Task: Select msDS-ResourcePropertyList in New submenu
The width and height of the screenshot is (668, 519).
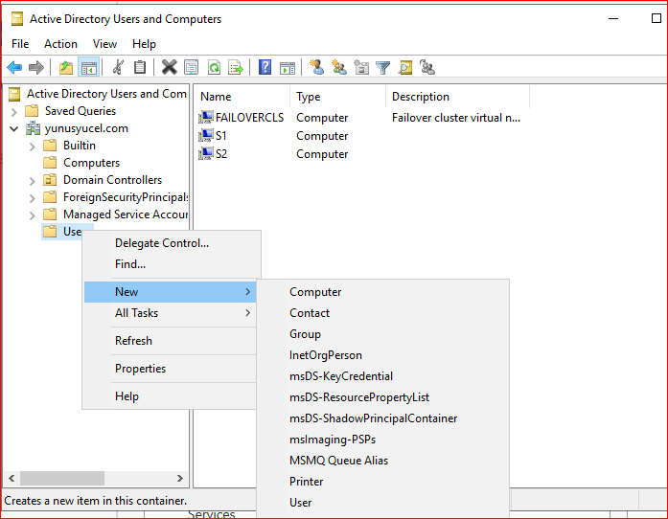Action: pos(382,397)
